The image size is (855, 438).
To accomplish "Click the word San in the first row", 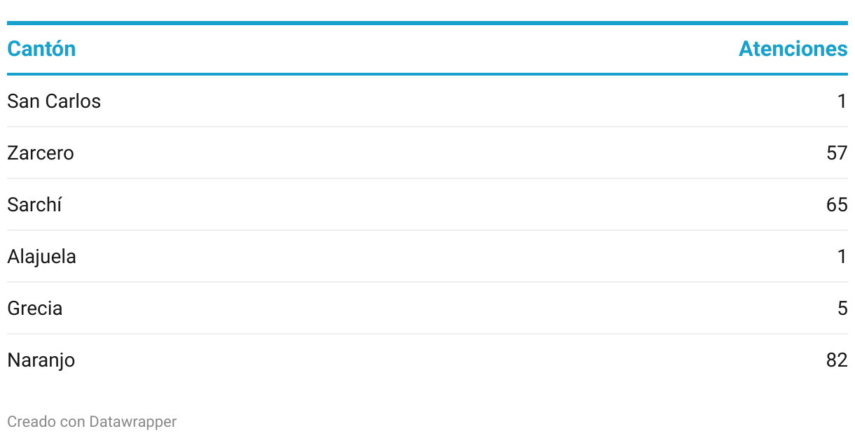I will pos(23,101).
